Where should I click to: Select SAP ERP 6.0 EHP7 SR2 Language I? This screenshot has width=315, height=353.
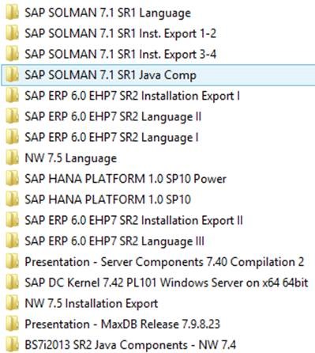(x=111, y=138)
